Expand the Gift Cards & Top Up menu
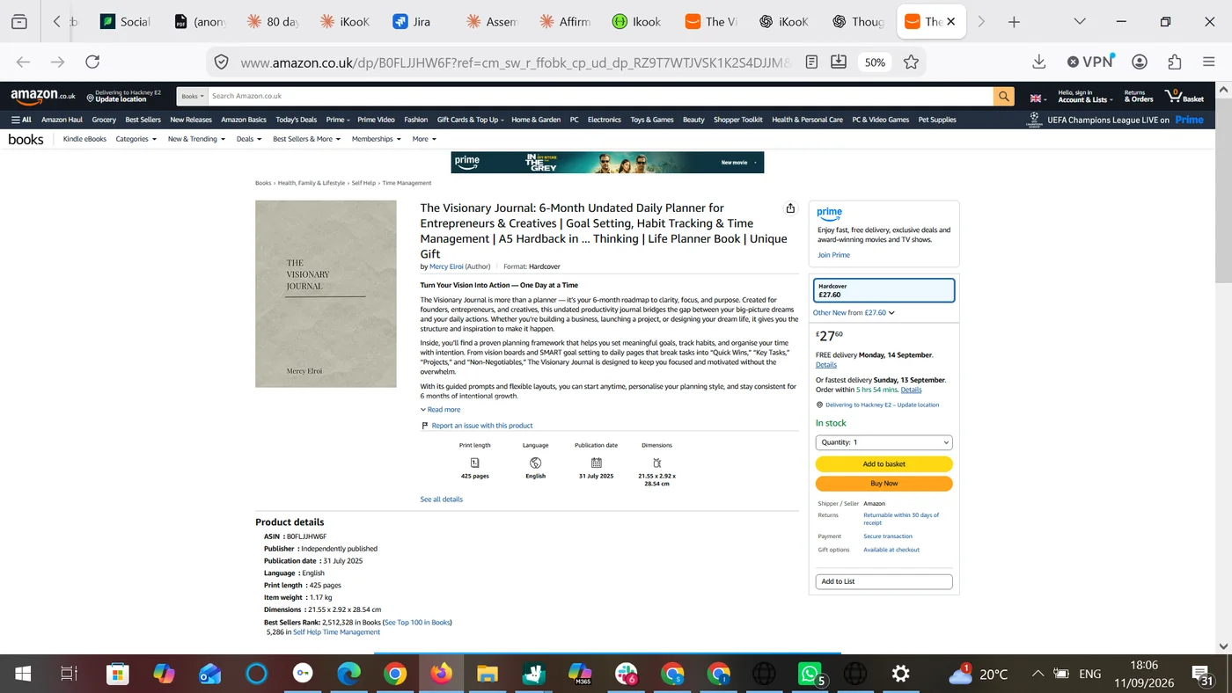Viewport: 1232px width, 693px height. click(x=471, y=120)
